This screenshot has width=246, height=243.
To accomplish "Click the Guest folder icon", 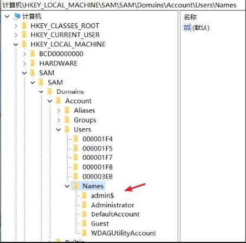I will [85, 224].
